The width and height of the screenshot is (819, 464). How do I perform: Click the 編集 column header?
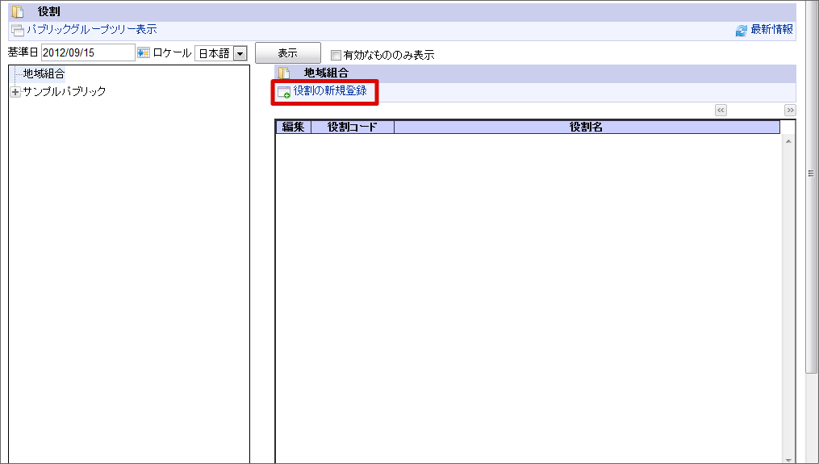point(293,127)
